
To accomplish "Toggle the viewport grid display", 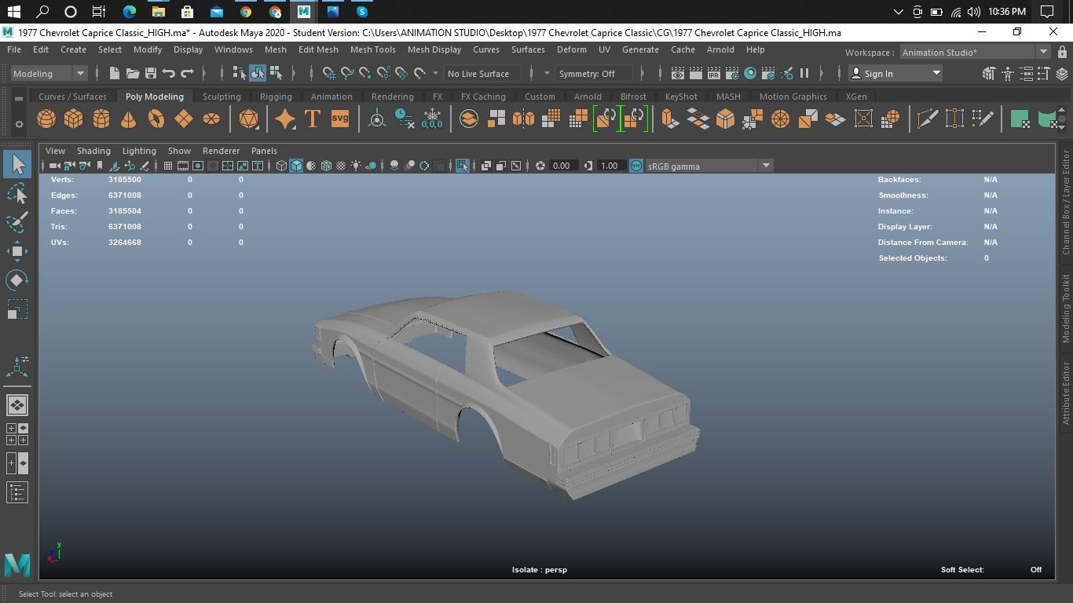I will point(167,166).
